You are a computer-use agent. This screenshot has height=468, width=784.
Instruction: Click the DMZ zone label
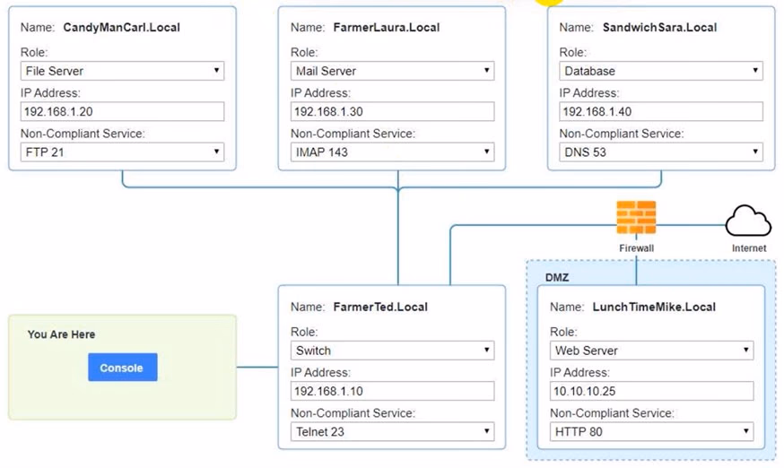[x=557, y=278]
